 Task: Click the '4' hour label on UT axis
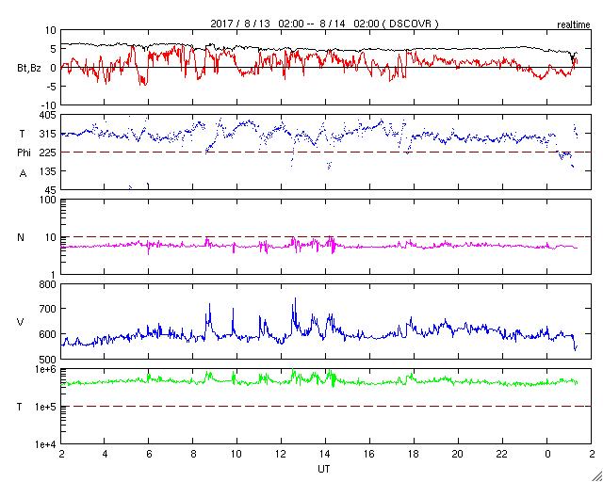coord(105,454)
